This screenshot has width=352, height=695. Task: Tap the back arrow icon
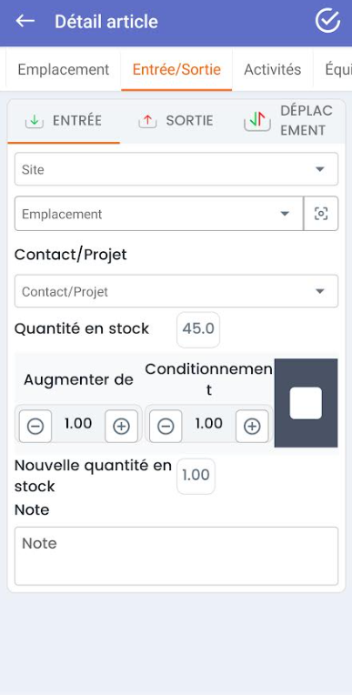click(x=25, y=21)
